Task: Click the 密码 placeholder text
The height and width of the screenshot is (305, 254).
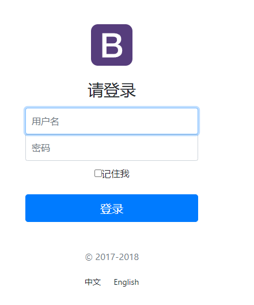Action: click(x=41, y=148)
